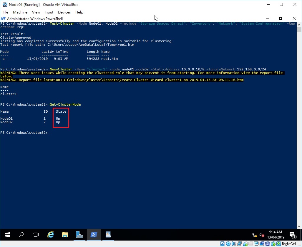The height and width of the screenshot is (247, 302).
Task: Open the View menu
Action: point(36,12)
